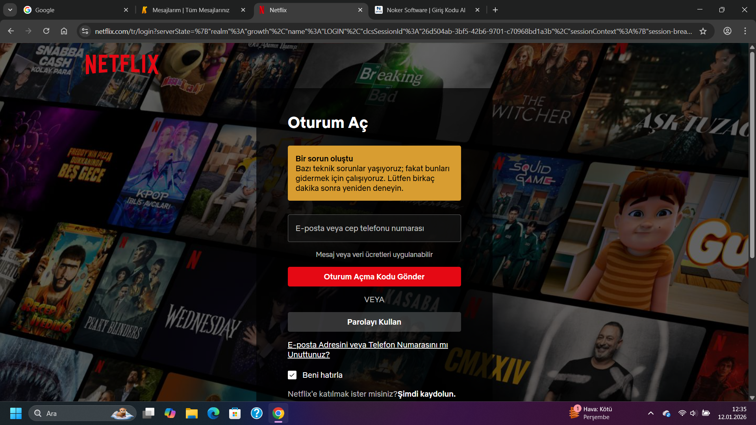Open the browser home page
This screenshot has height=425, width=756.
click(x=64, y=31)
